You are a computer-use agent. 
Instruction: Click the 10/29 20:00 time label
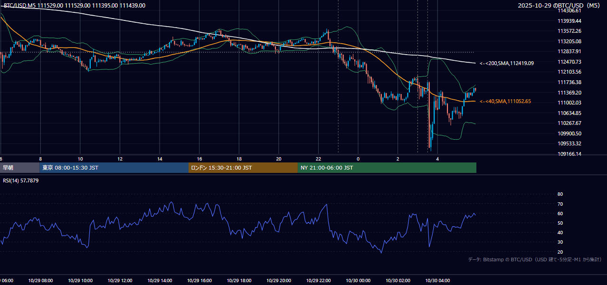tap(279, 281)
